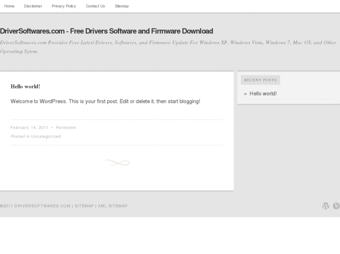Open Privacy Policy in the top navigation
The height and width of the screenshot is (254, 340).
(64, 6)
